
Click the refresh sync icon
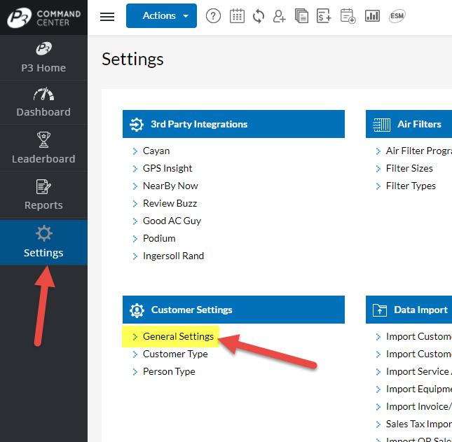[259, 16]
